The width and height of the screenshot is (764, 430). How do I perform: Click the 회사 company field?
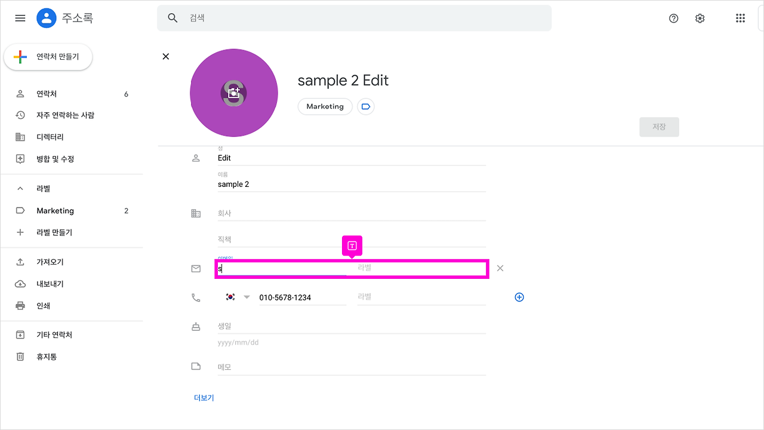coord(352,213)
